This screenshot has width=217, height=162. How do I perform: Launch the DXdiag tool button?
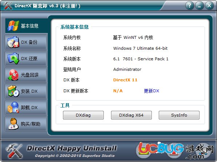tap(83, 115)
